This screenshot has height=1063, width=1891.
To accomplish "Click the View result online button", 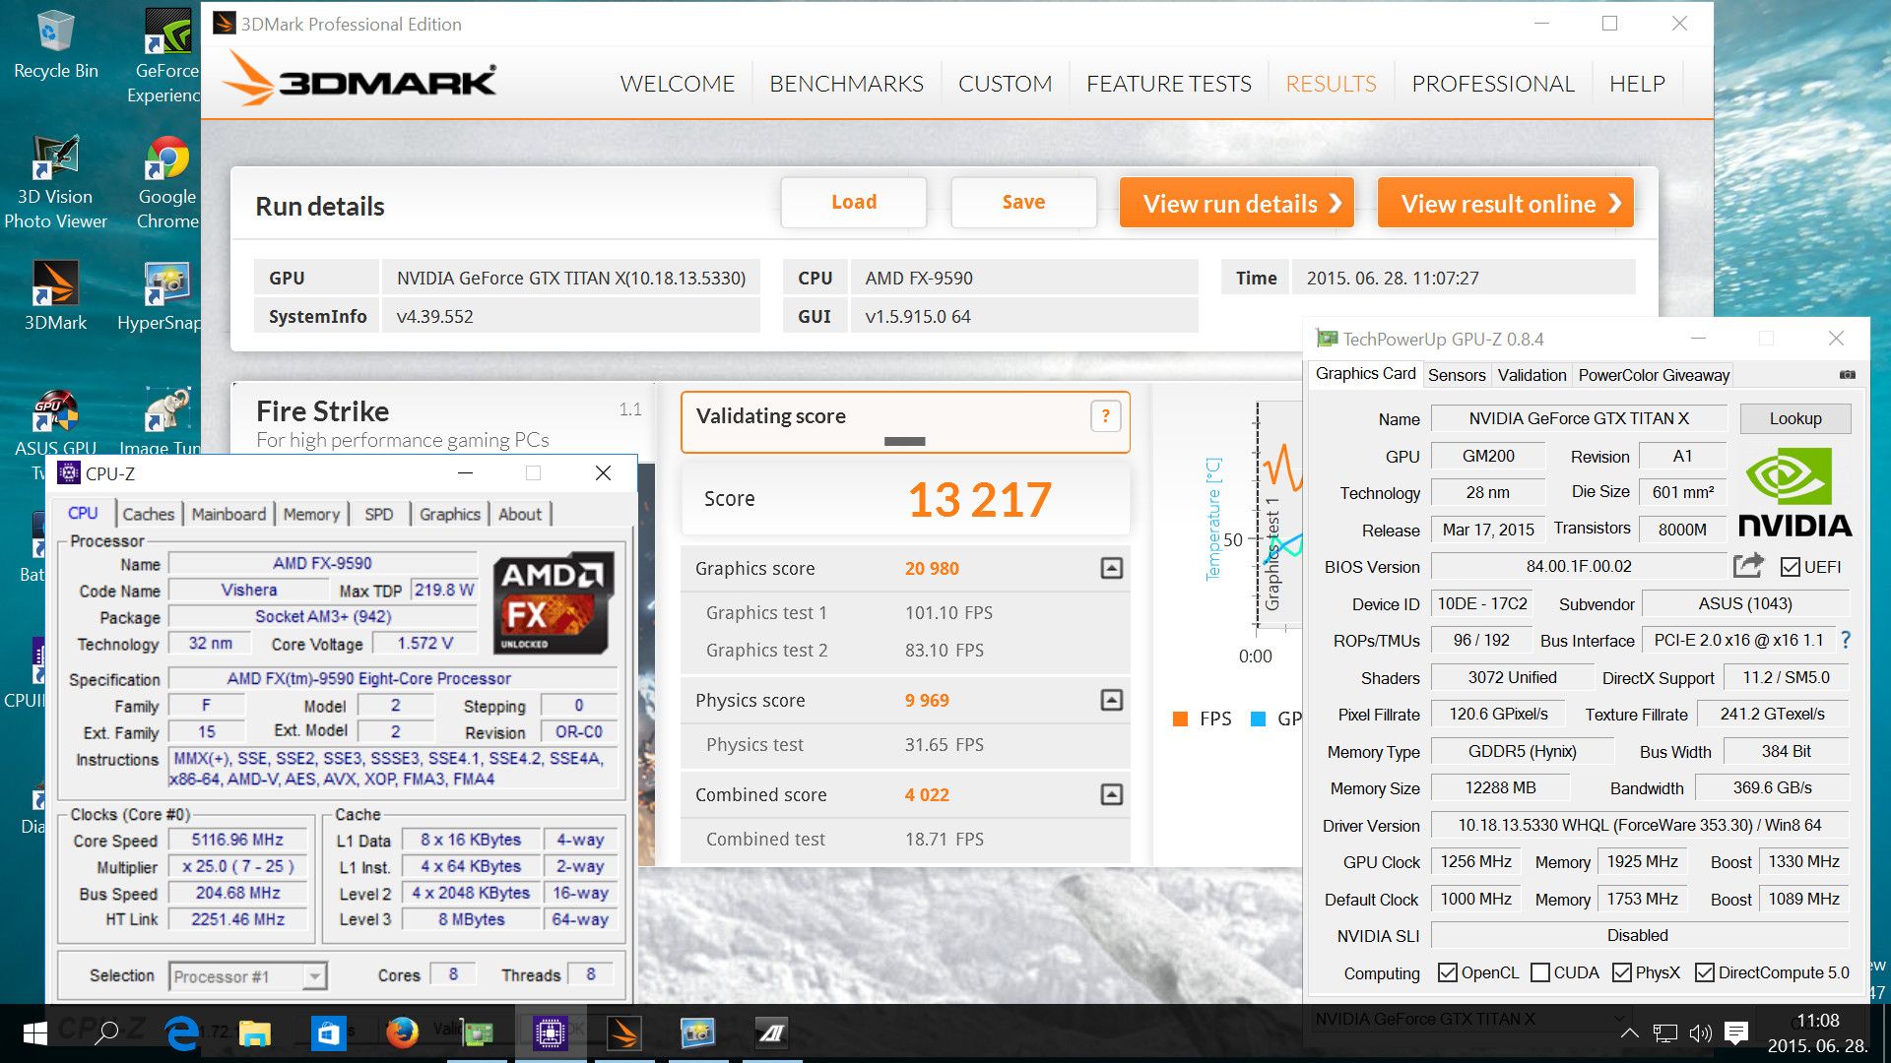I will (x=1505, y=204).
